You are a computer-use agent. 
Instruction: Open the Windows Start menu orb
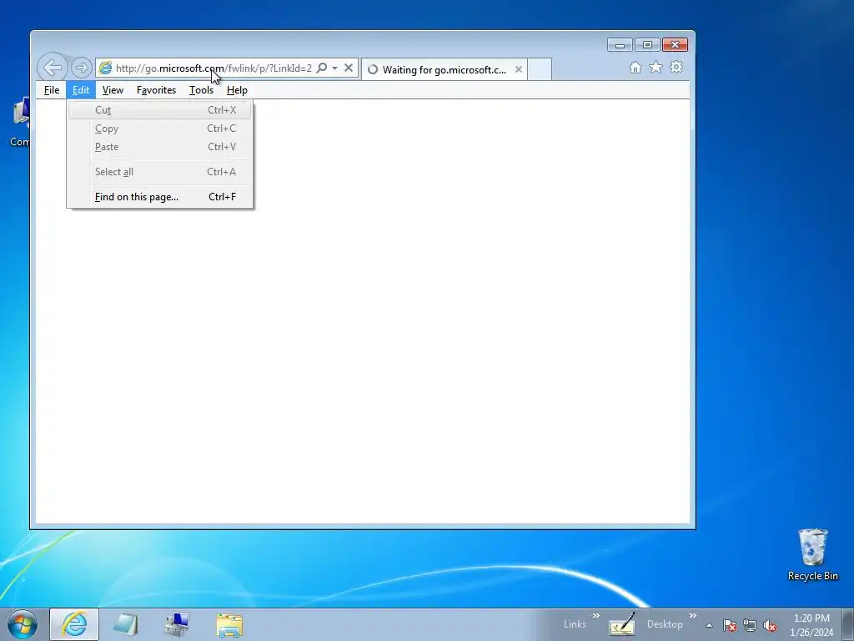[23, 624]
